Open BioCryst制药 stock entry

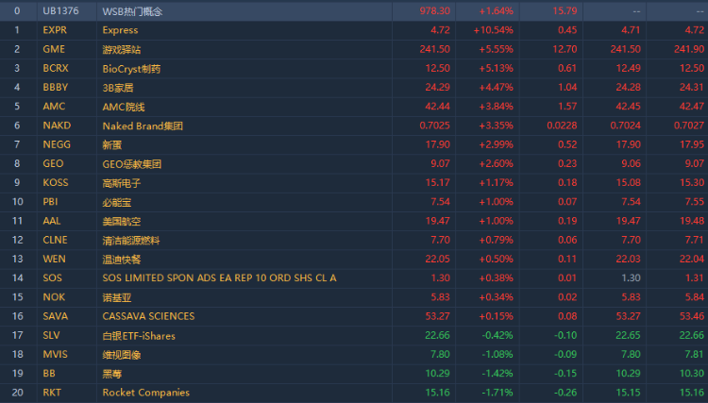point(131,69)
